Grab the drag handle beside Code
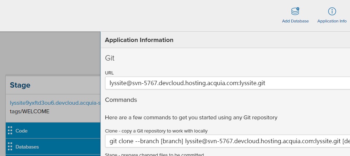350x156 pixels. (x=10, y=131)
